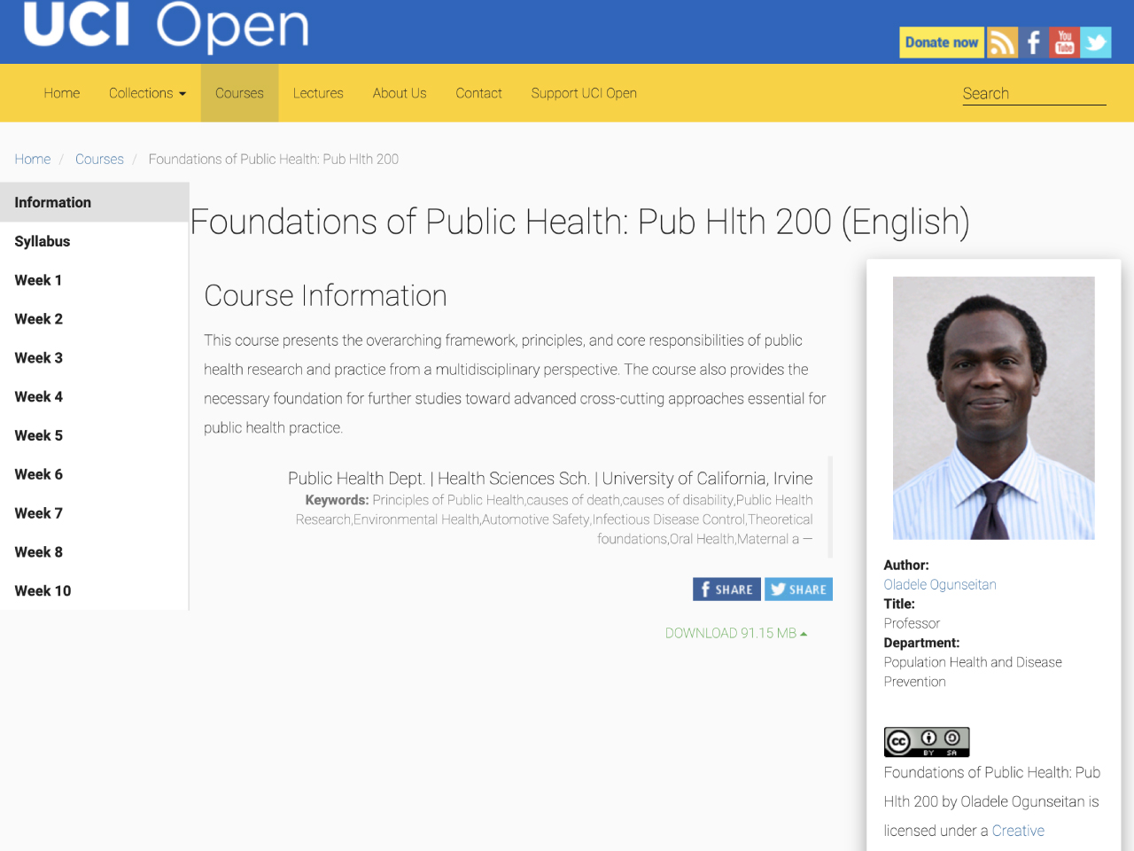Open the YouTube icon in header
1134x851 pixels.
(x=1064, y=43)
